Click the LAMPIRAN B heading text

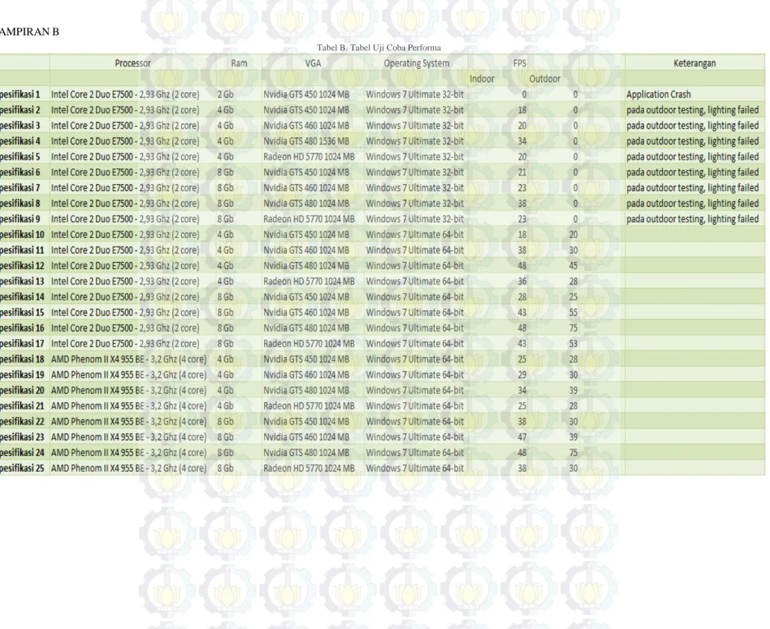(29, 32)
